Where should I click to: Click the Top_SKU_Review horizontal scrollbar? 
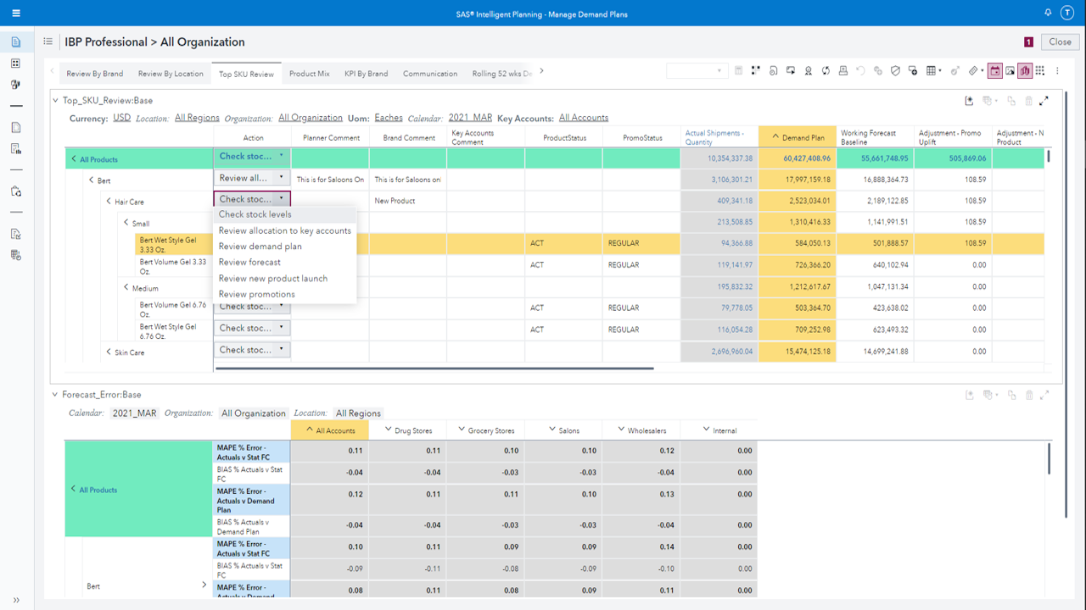click(434, 369)
